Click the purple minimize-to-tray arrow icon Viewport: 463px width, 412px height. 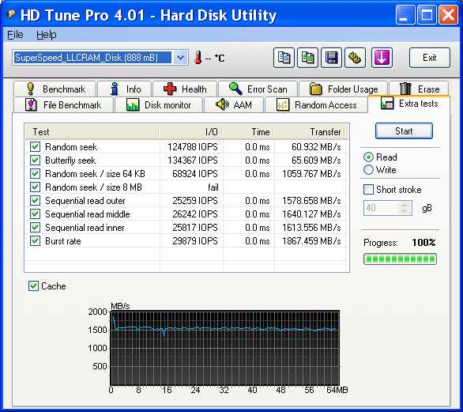point(382,58)
